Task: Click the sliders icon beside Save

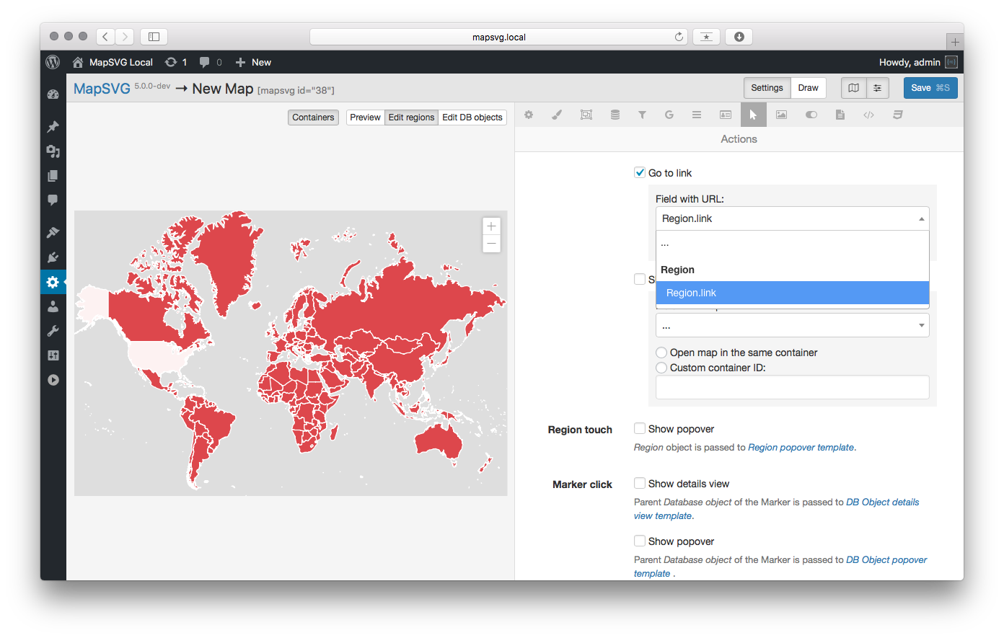Action: 877,88
